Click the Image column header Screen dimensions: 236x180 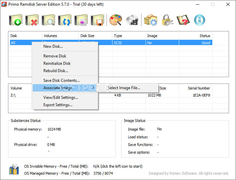pos(162,36)
